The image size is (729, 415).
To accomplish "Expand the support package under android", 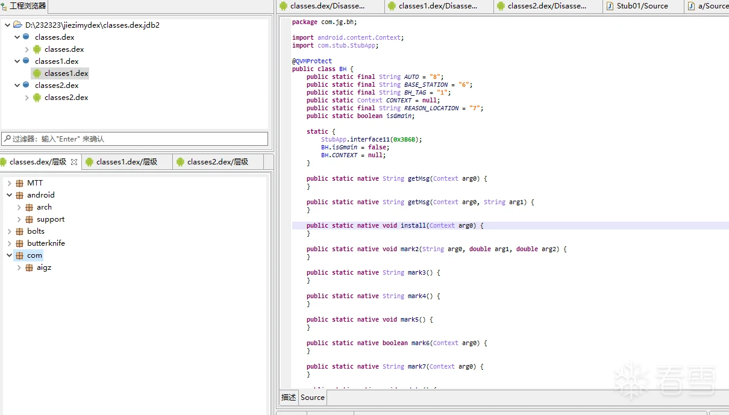I will coord(19,219).
